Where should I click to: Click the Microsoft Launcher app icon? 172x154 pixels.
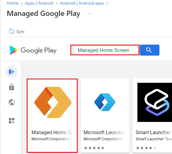105,102
